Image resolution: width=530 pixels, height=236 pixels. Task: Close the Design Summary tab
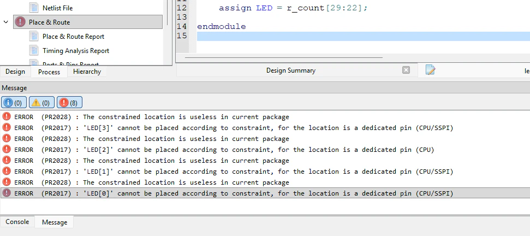tap(406, 70)
